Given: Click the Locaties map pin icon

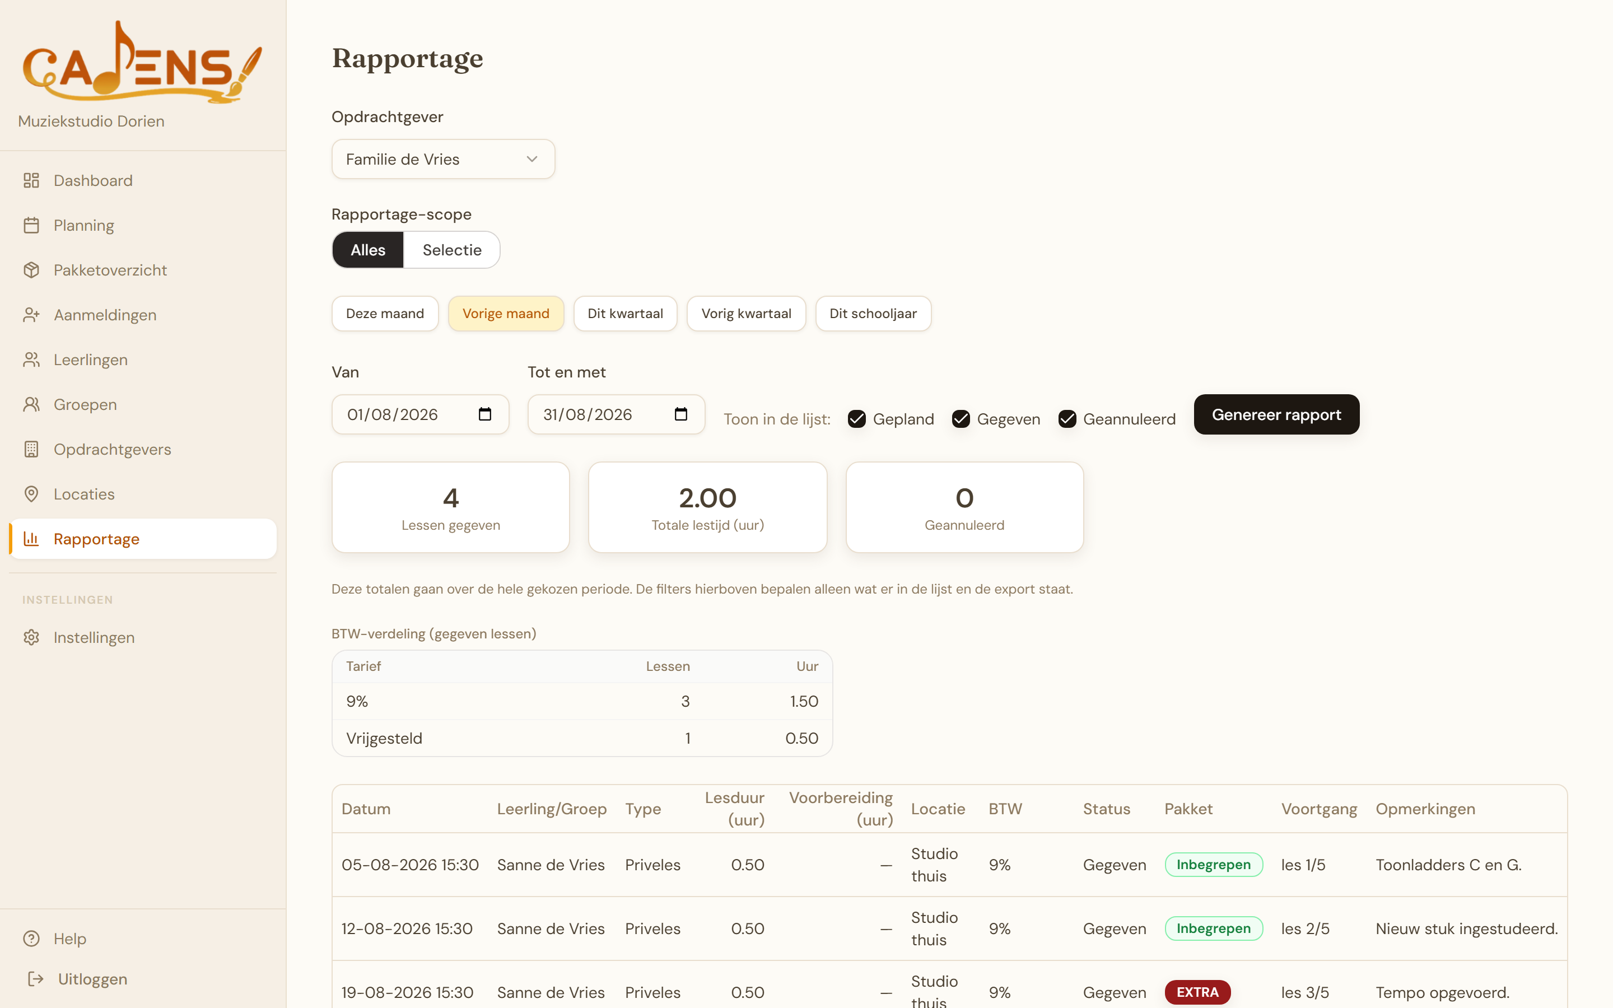Looking at the screenshot, I should [31, 494].
